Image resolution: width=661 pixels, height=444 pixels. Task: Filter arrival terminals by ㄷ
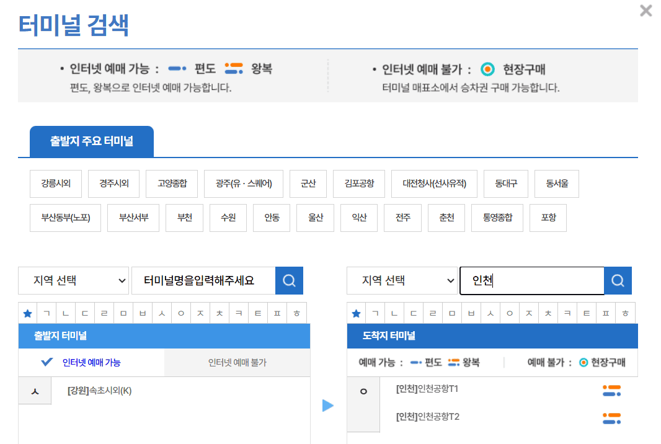click(414, 313)
